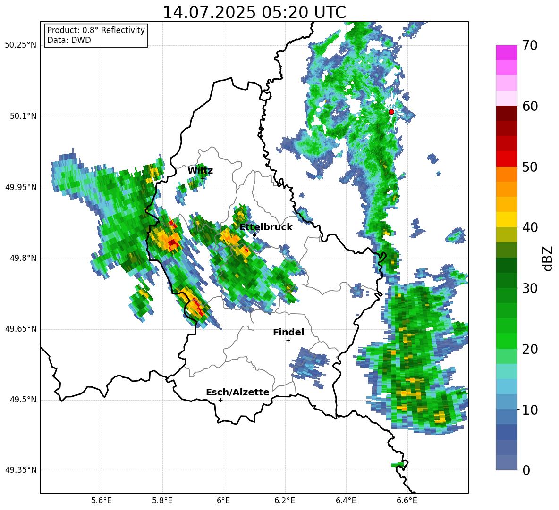Click the Findel location label

pyautogui.click(x=288, y=332)
